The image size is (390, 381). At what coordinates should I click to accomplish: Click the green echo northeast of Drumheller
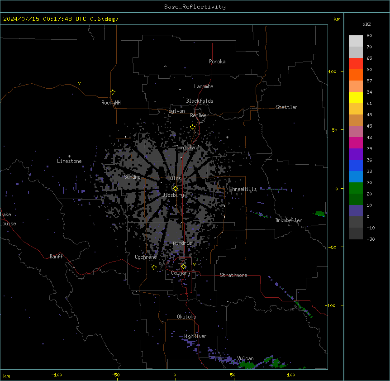(x=320, y=214)
